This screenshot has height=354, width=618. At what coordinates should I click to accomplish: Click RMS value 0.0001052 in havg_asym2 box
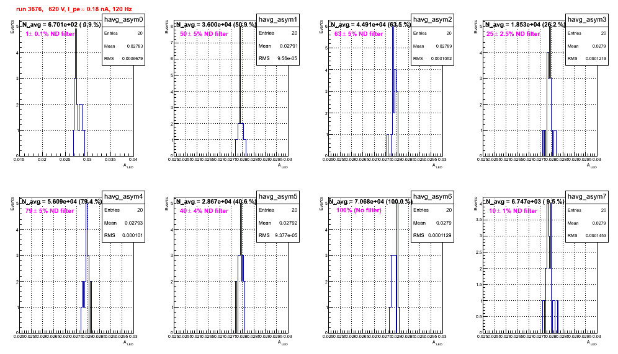pyautogui.click(x=441, y=58)
